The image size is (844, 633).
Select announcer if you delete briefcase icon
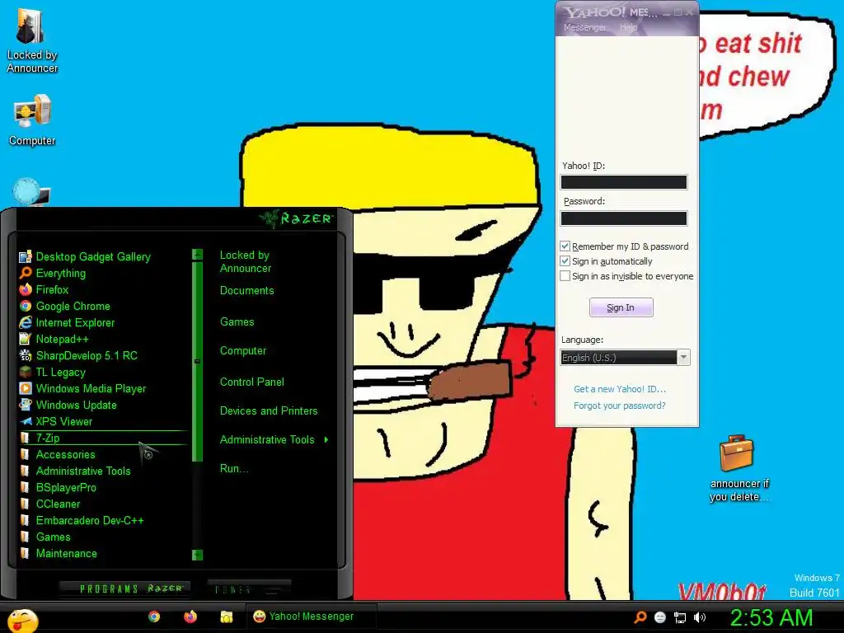point(738,468)
